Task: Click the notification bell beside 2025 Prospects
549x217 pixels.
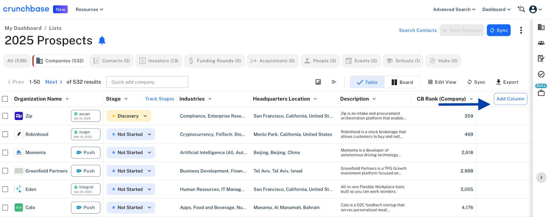Action: (x=102, y=40)
